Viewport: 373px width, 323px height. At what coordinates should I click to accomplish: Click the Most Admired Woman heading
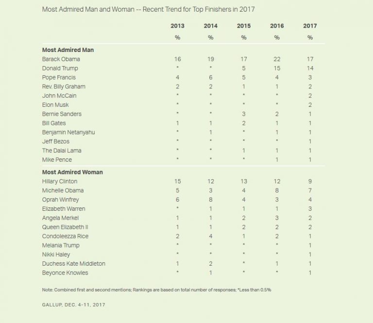point(72,172)
